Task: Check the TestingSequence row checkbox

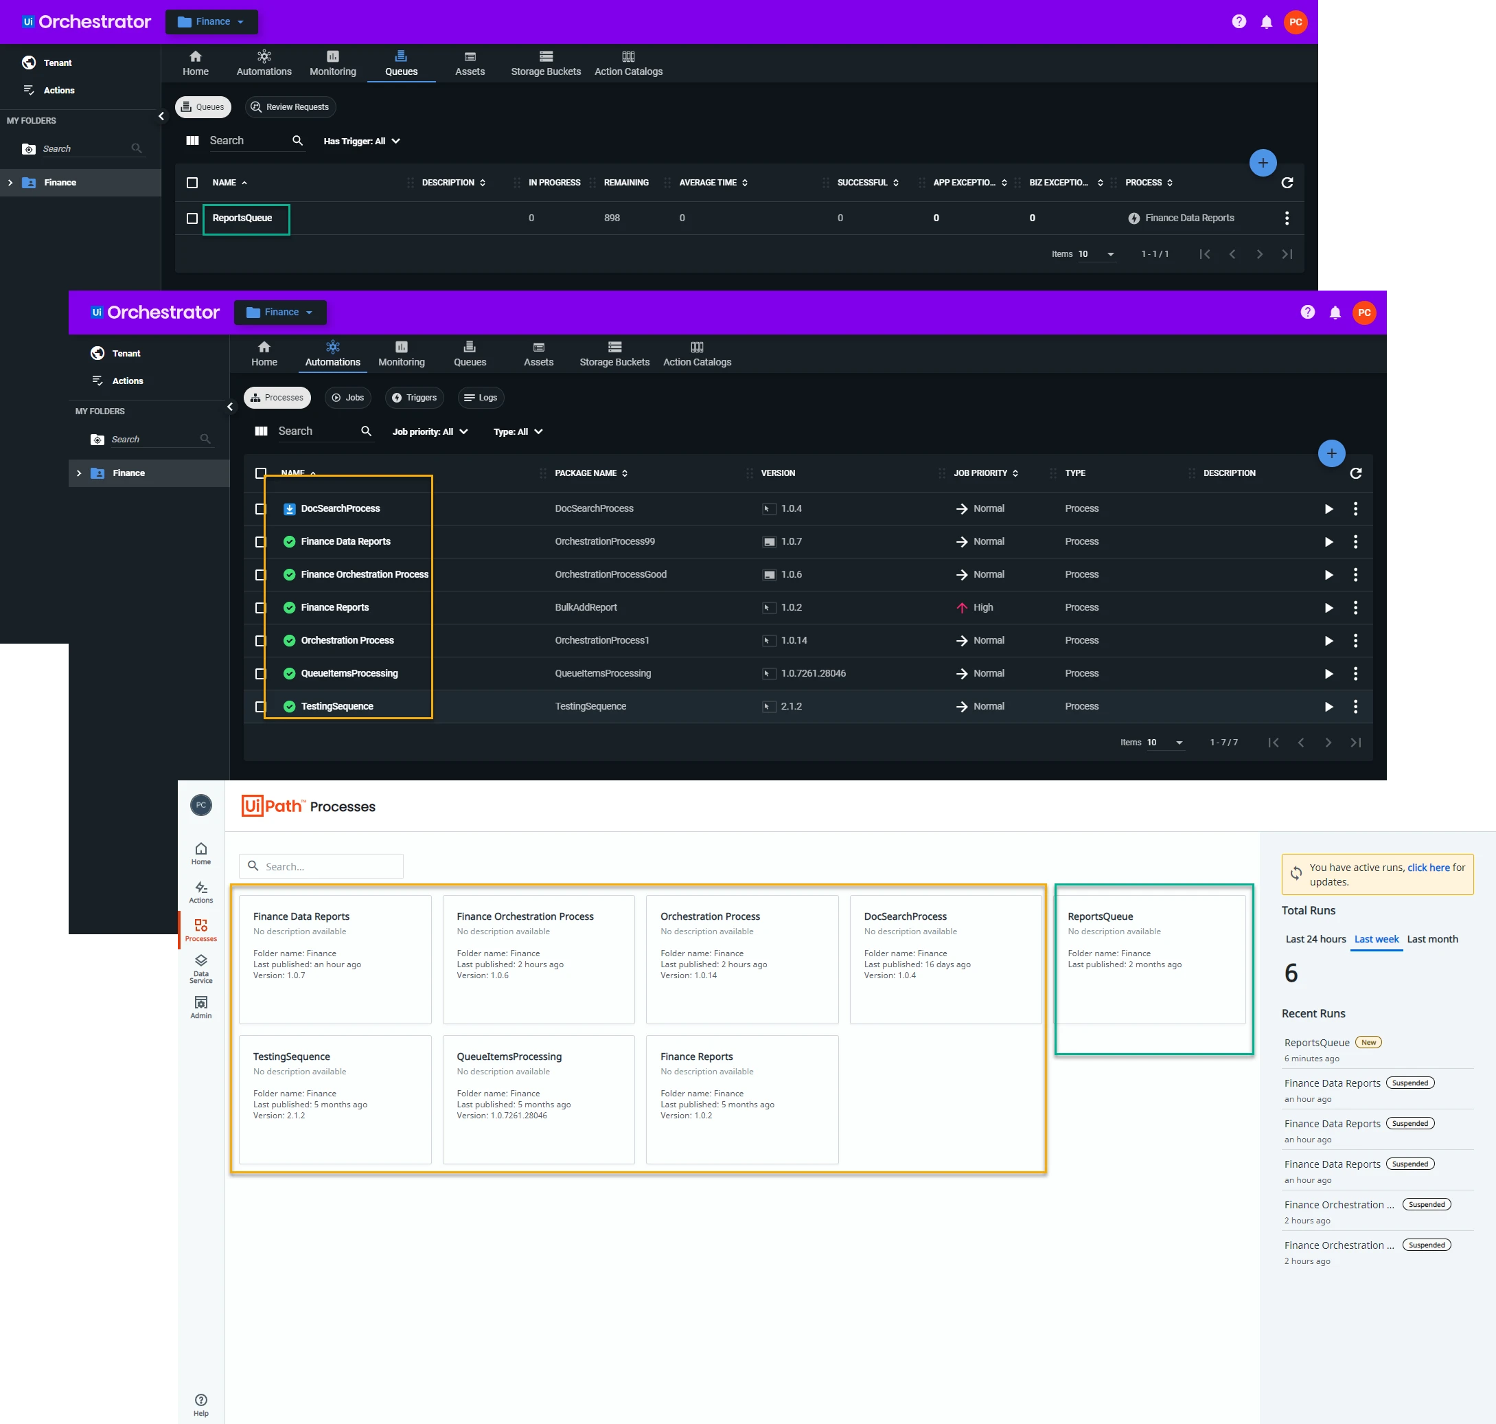Action: (261, 707)
